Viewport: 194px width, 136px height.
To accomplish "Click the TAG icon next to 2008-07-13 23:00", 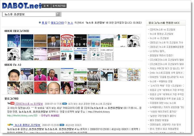I will (62, 125).
